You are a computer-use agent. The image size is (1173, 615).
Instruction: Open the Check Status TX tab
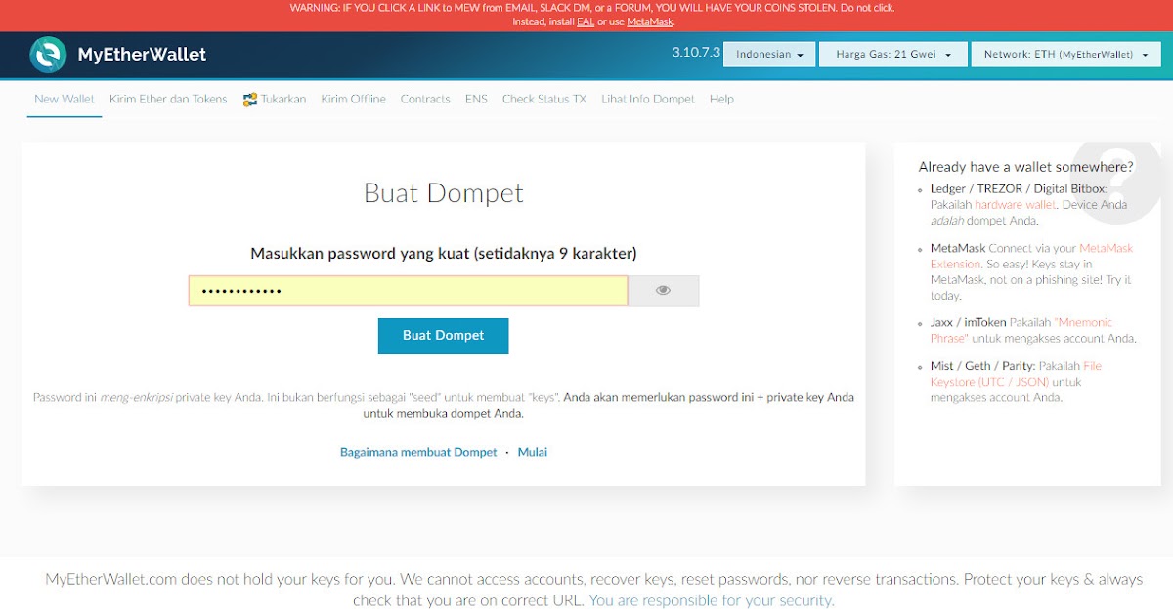pyautogui.click(x=544, y=100)
